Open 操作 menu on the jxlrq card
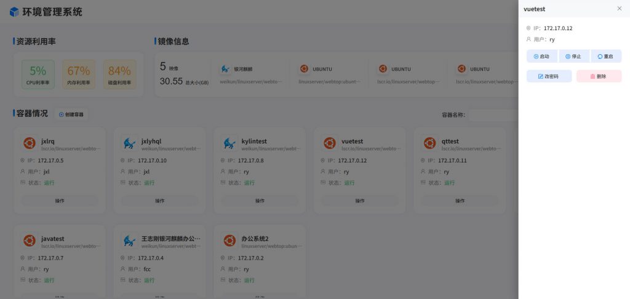The width and height of the screenshot is (630, 299). (x=60, y=201)
